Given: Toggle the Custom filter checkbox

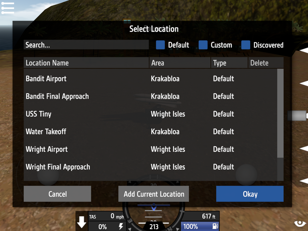Looking at the screenshot, I should click(x=203, y=45).
